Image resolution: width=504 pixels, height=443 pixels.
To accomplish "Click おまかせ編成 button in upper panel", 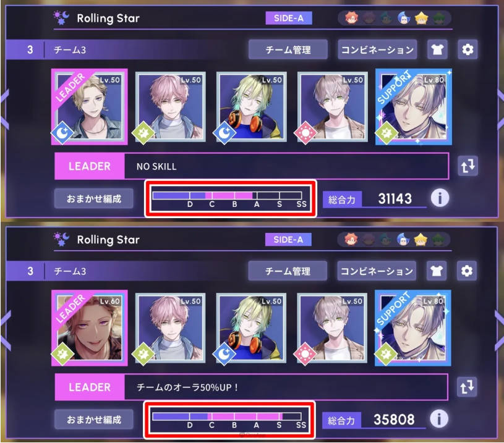I will click(x=94, y=198).
